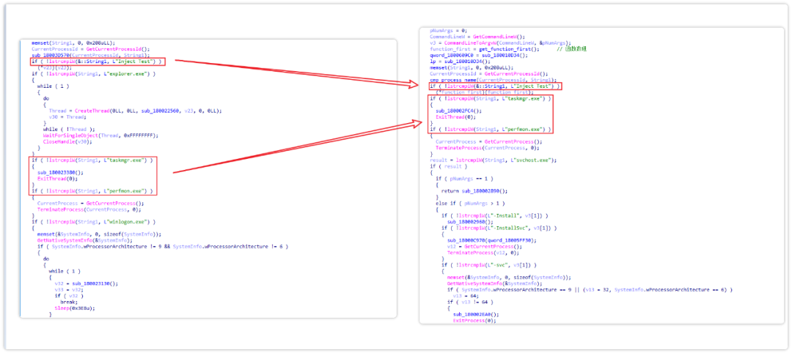Select the v32 = sub_180023130() line

tap(87, 283)
